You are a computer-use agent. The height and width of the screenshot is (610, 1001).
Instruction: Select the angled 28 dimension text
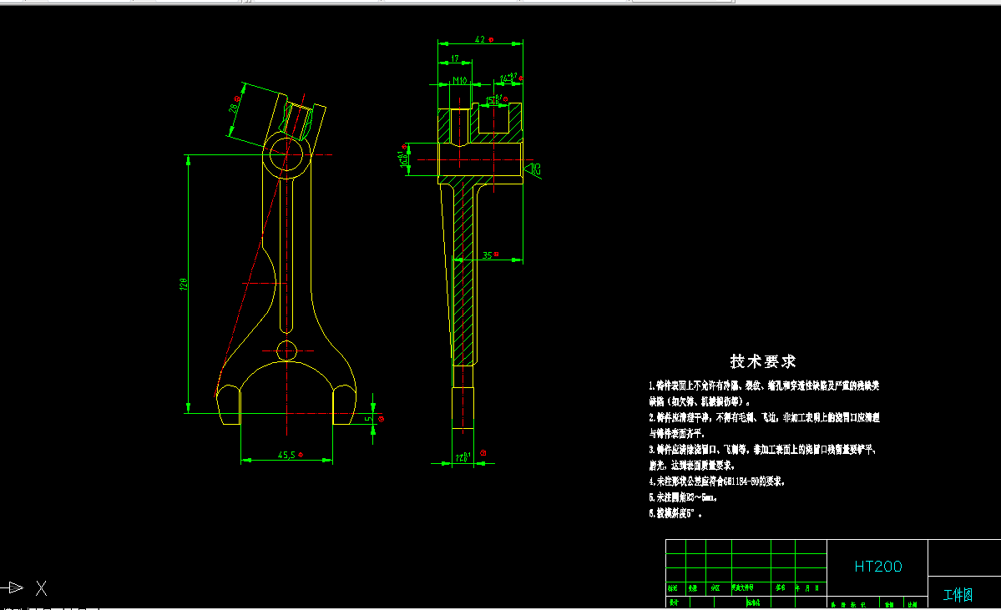pos(235,108)
